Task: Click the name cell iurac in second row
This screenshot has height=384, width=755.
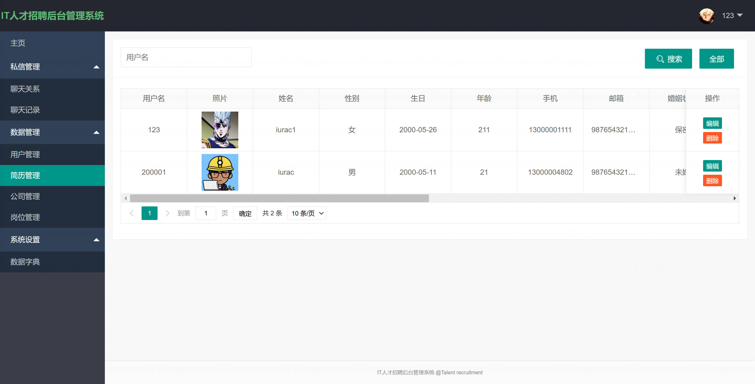Action: coord(286,172)
